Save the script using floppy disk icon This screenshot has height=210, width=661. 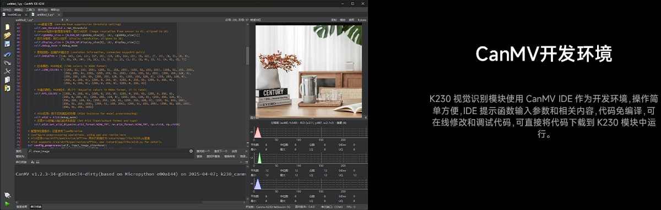coord(7,45)
